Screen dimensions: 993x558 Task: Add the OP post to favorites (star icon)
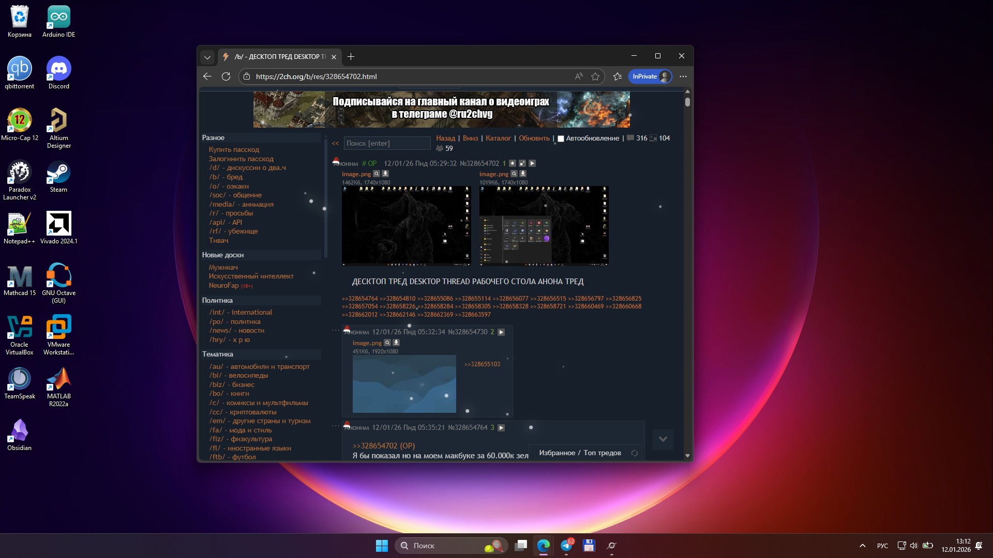(513, 163)
